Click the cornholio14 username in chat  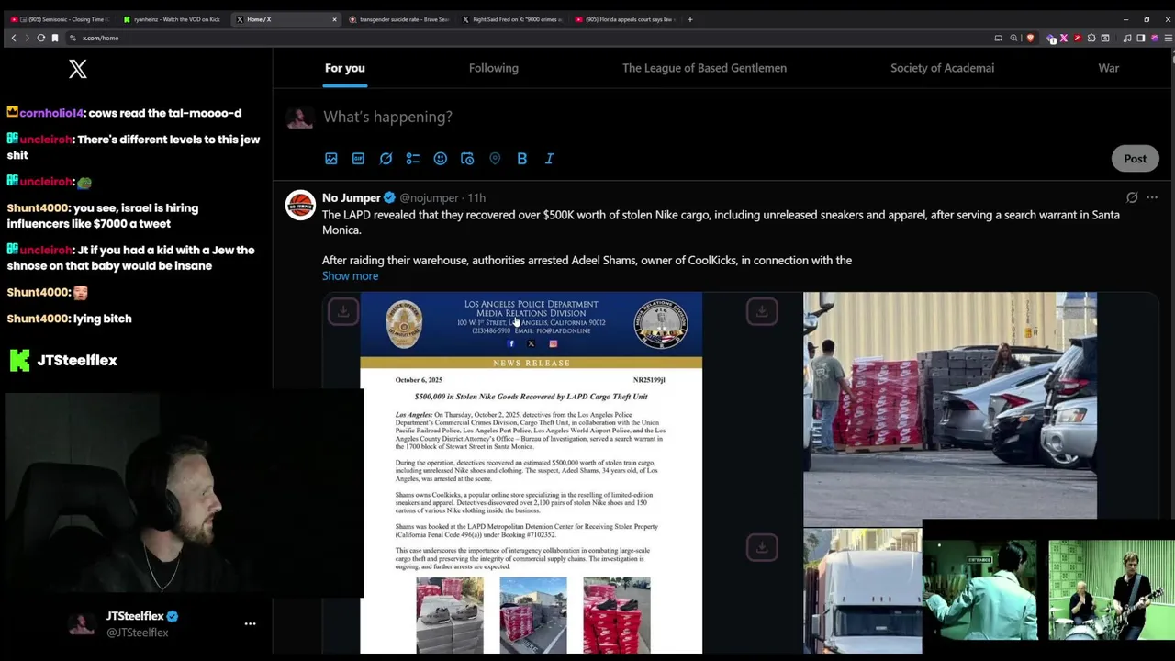[x=51, y=113]
